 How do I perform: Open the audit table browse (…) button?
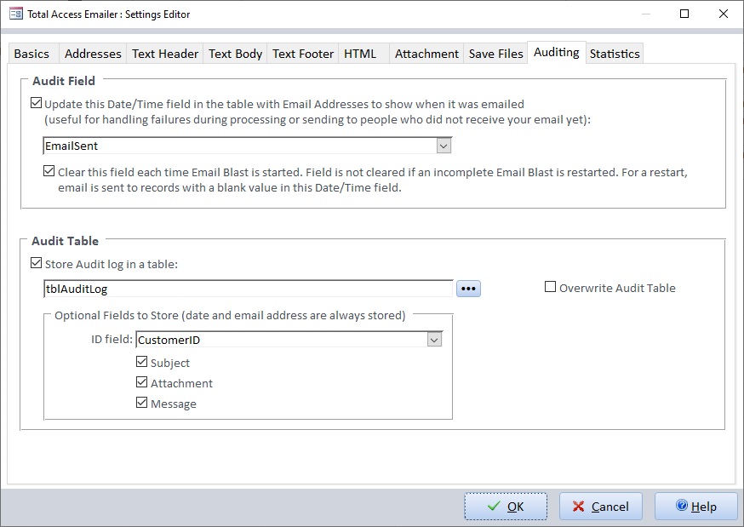coord(468,289)
